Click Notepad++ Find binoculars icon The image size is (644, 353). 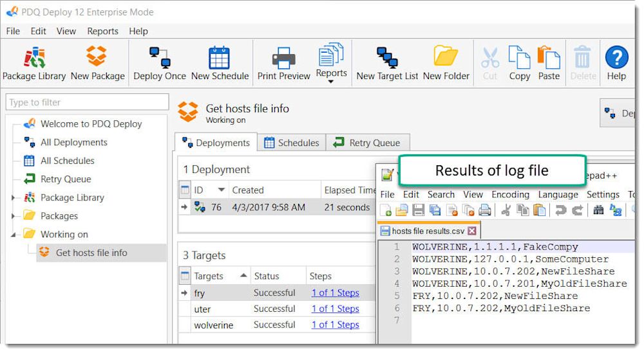(598, 210)
